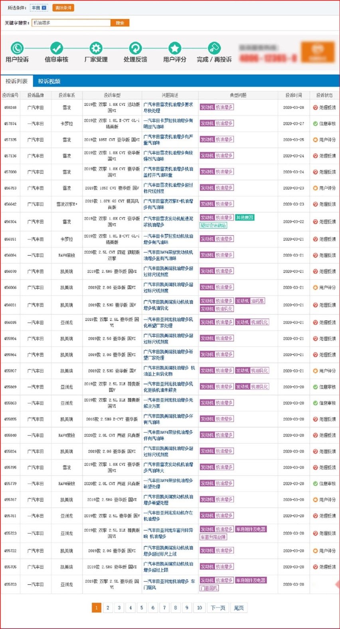Click the orange 搜索 button
Screen dimensions: 340x629
tap(120, 23)
